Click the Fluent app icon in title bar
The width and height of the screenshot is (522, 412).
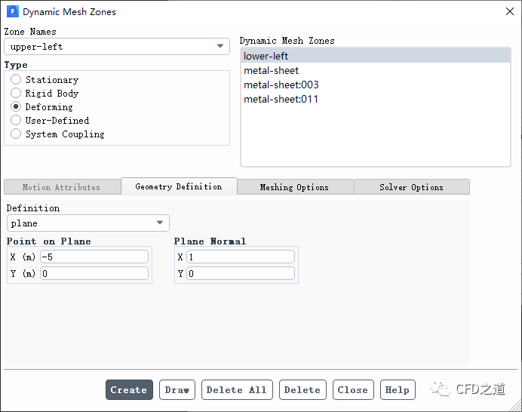(x=12, y=12)
